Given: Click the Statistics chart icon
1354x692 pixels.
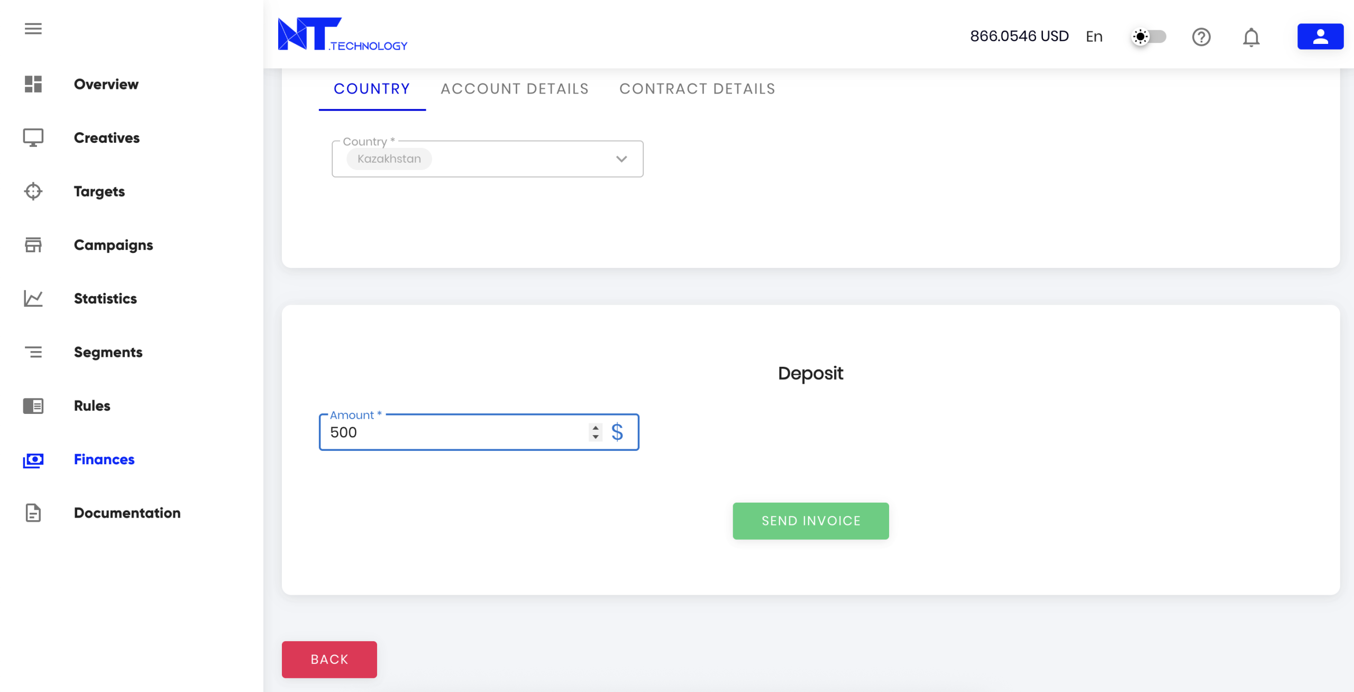Looking at the screenshot, I should 33,299.
